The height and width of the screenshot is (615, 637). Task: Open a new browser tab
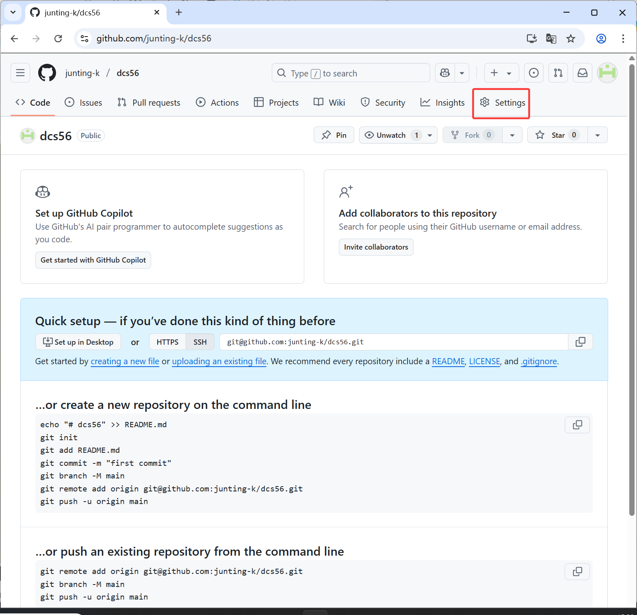tap(179, 13)
